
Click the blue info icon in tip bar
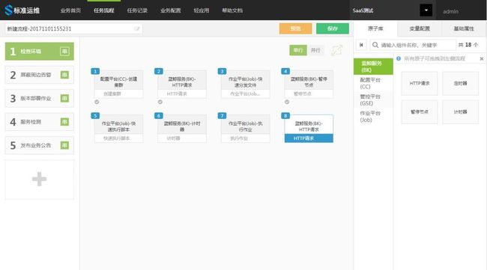(x=399, y=58)
